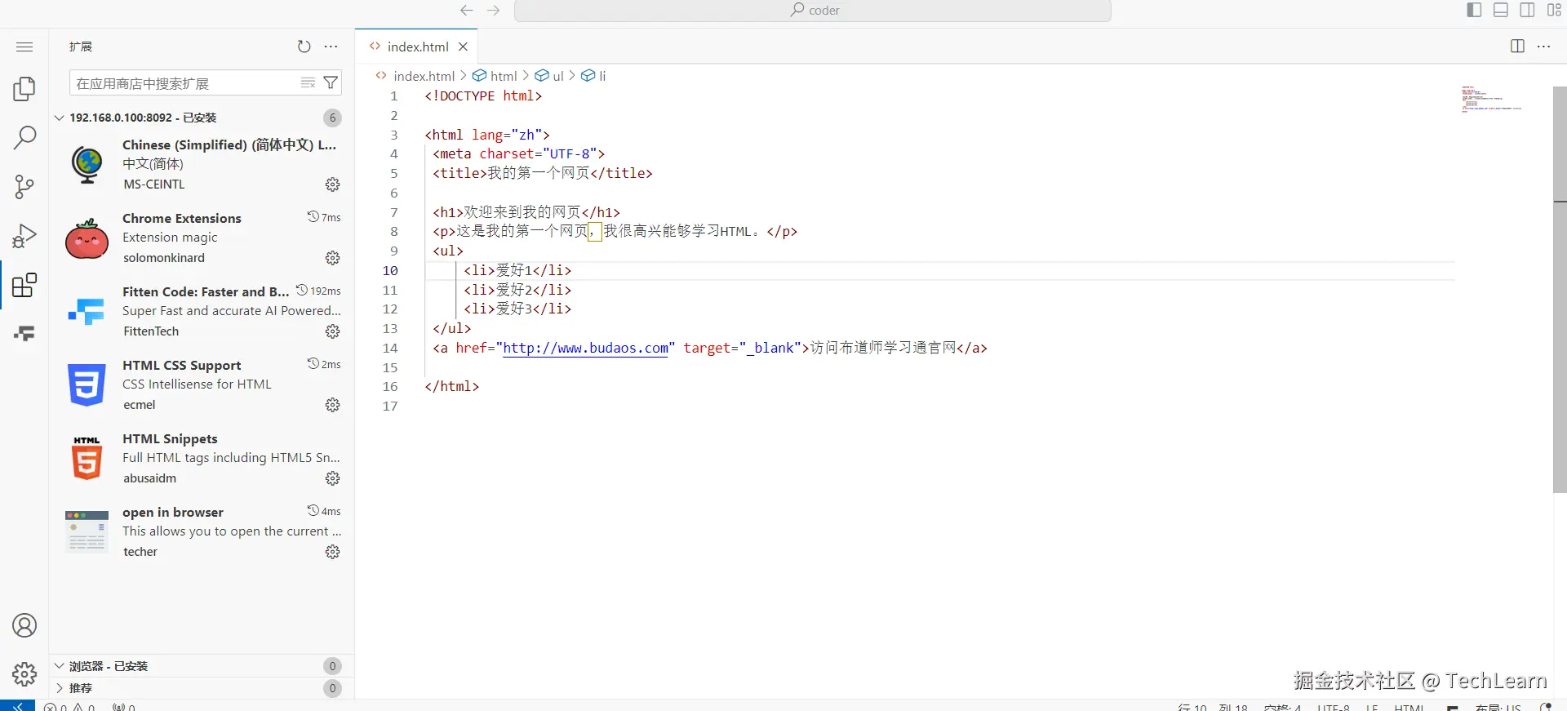Open the Explorer view in activity bar
The image size is (1567, 711).
[x=24, y=88]
